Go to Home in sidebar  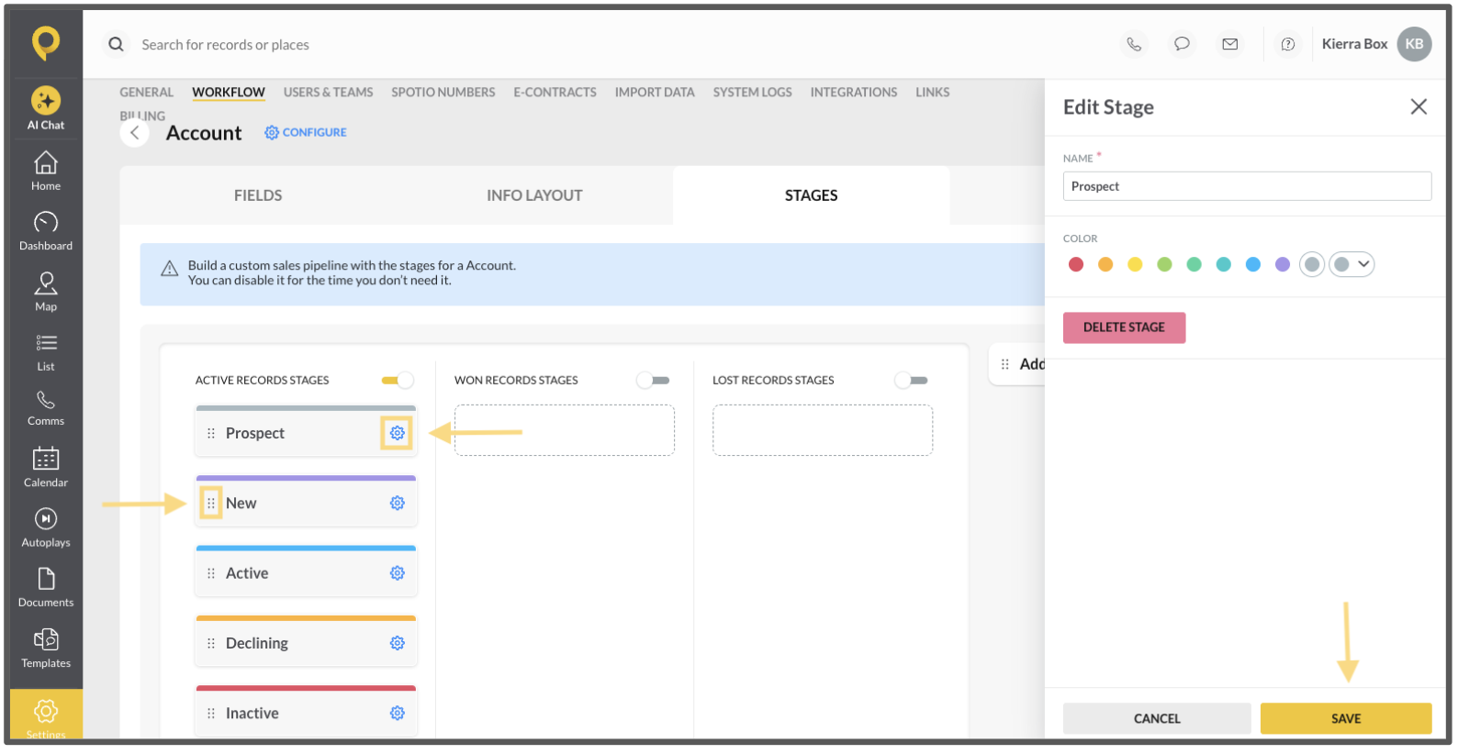46,172
